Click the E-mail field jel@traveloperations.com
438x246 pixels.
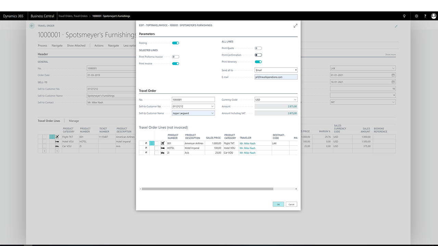(x=276, y=77)
